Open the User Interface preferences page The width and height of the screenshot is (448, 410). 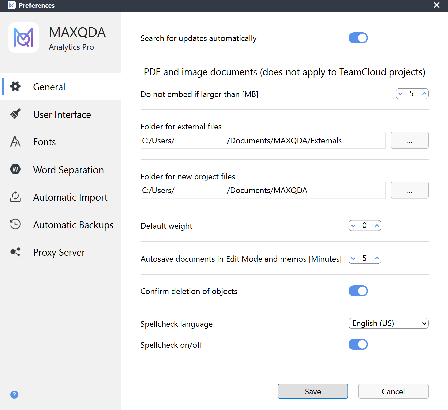(x=62, y=114)
